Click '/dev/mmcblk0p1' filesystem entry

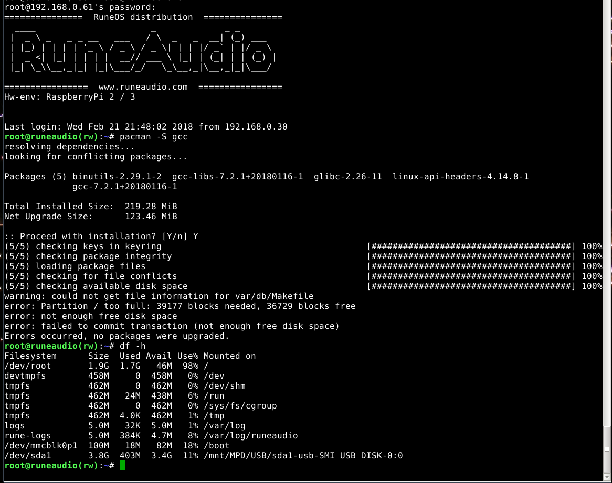(x=40, y=446)
